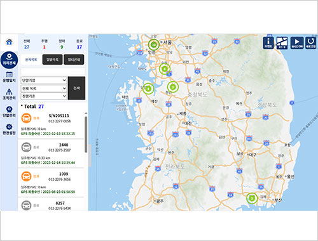Screen dimensions: 318x241
Task: Click the info event button on map
Action: click(x=268, y=43)
